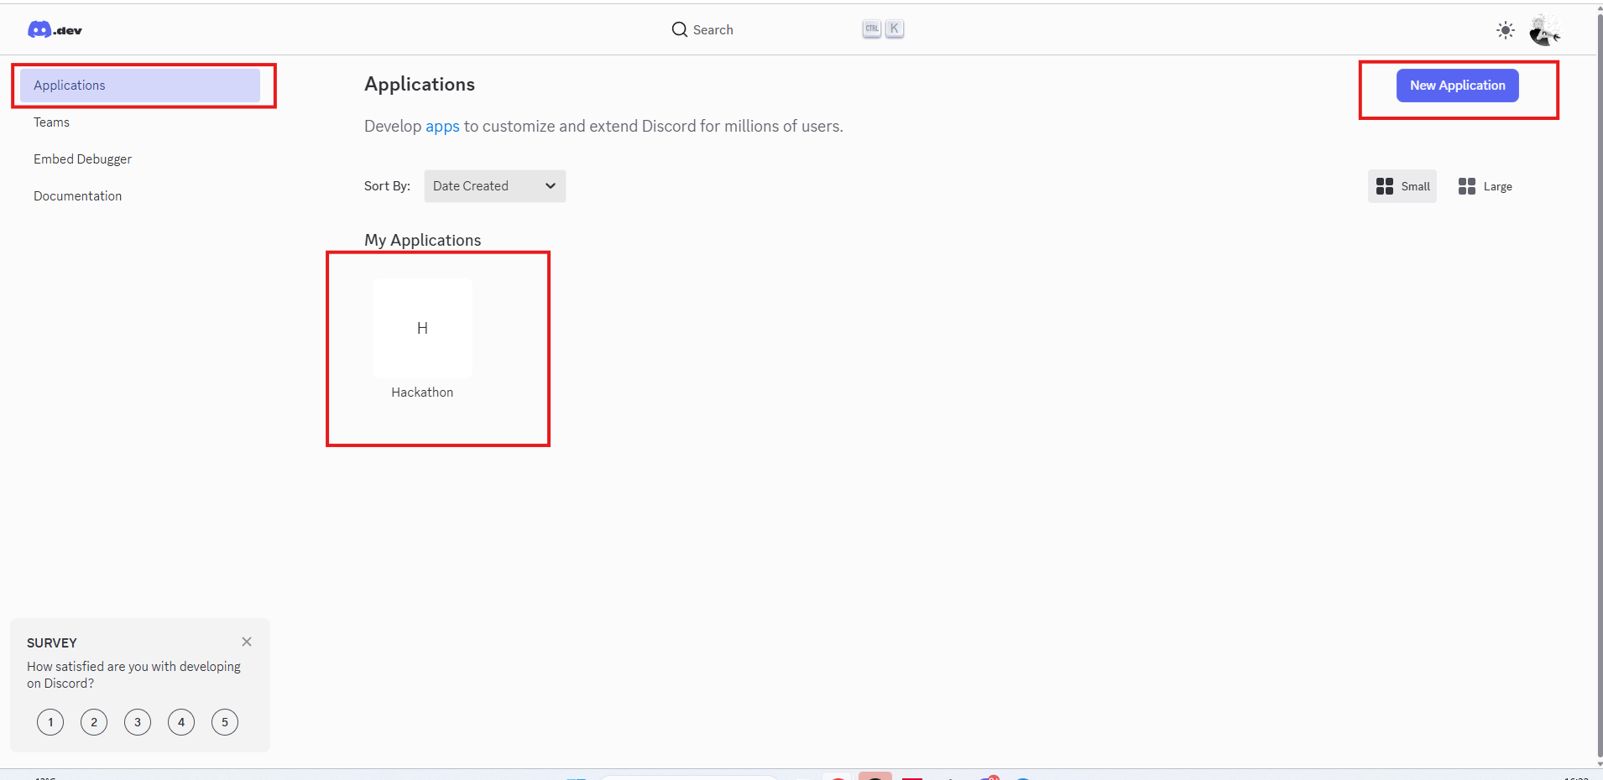
Task: Switch to Small grid view
Action: pos(1402,186)
